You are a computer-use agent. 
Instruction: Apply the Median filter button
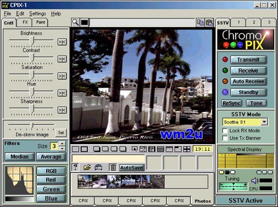pyautogui.click(x=19, y=157)
